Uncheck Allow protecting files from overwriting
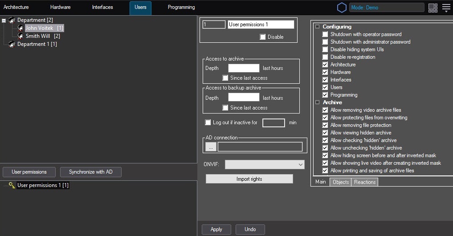 point(325,117)
